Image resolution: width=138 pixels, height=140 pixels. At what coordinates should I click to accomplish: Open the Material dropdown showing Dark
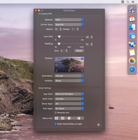pos(69,20)
